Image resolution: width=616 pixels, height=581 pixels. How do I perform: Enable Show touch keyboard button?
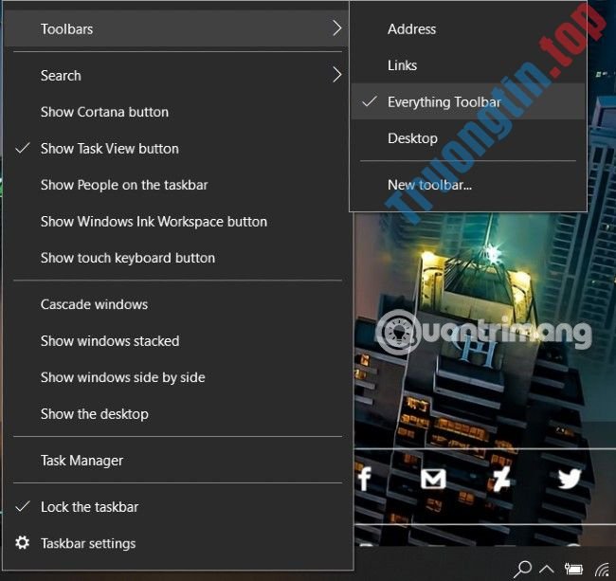177,258
